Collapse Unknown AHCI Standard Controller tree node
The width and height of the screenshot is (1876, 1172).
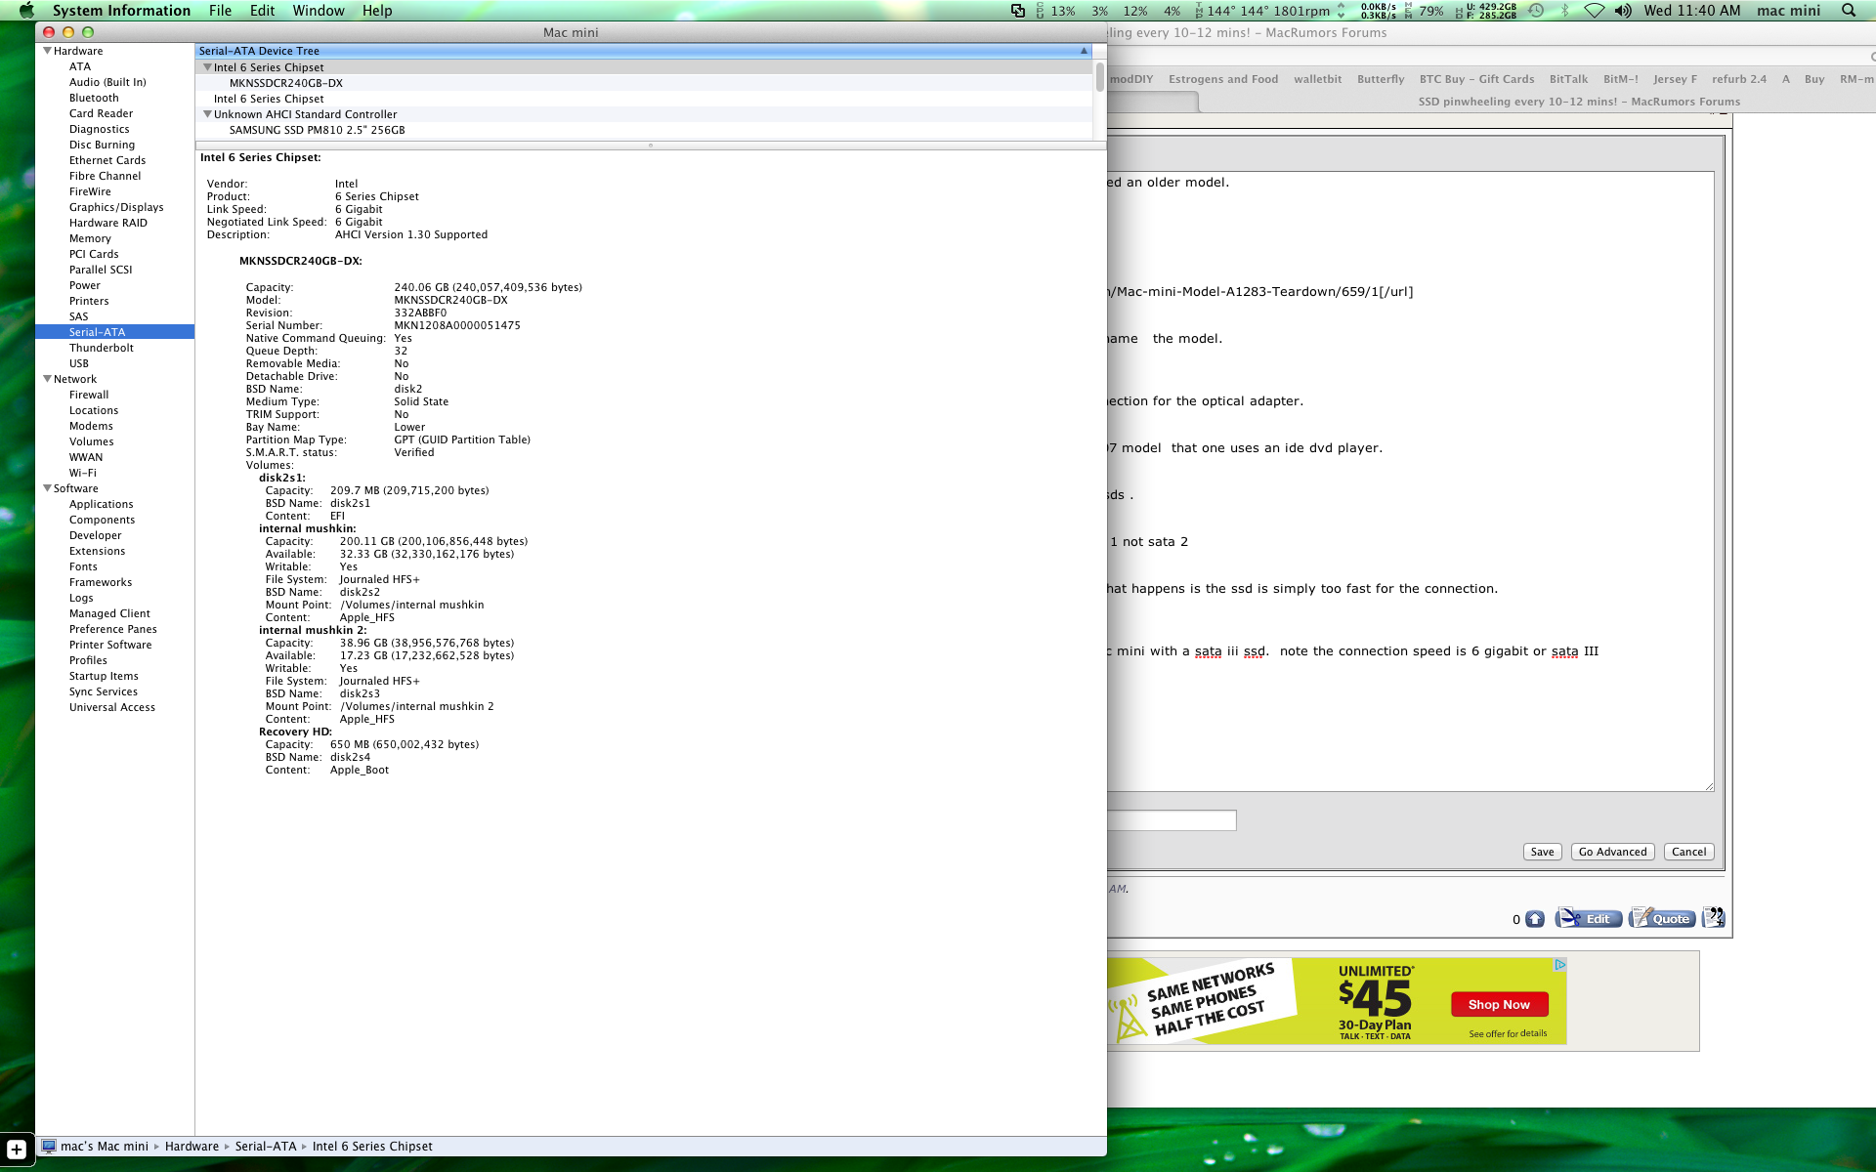(x=207, y=114)
